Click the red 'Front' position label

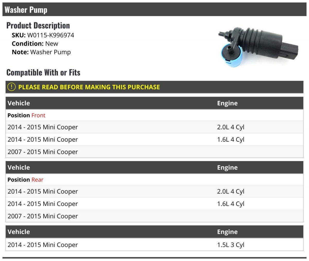38,115
